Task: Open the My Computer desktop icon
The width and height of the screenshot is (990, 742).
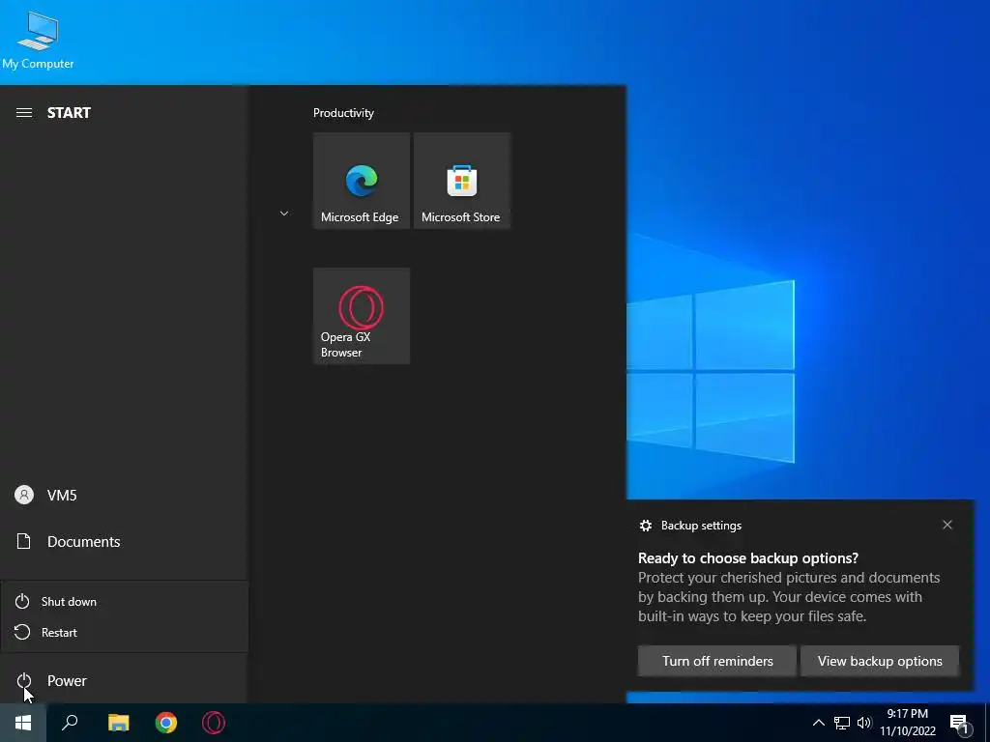Action: coord(38,41)
